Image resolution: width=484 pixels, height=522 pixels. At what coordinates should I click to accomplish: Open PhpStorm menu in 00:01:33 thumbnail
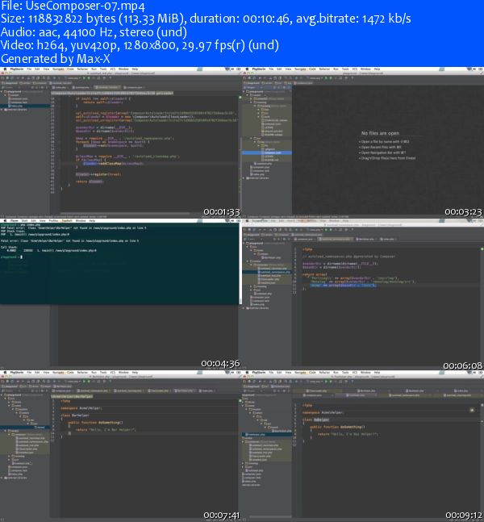17,69
